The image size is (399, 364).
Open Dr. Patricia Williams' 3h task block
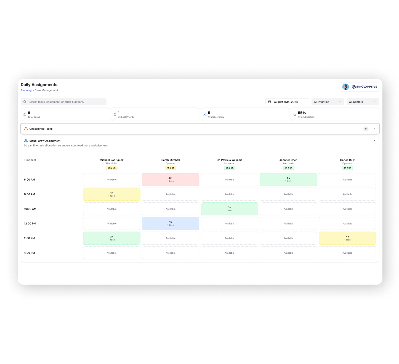click(x=230, y=209)
